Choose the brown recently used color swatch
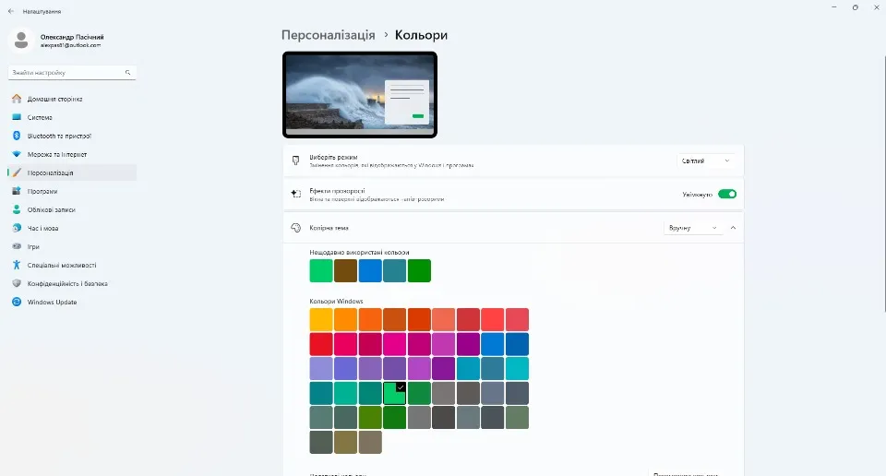The width and height of the screenshot is (886, 476). click(345, 270)
